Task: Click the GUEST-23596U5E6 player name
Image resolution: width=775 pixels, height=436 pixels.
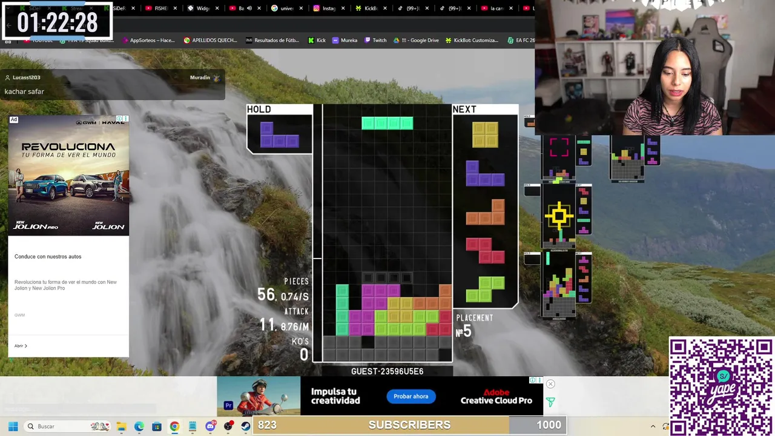Action: click(387, 371)
